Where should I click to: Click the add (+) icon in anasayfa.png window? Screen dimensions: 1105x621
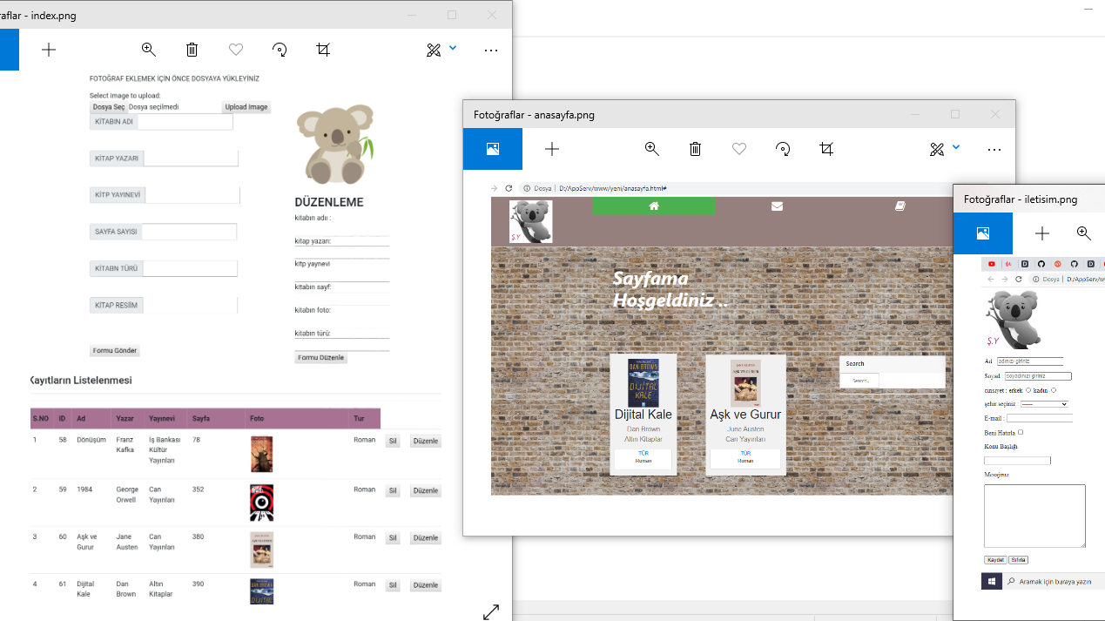[x=552, y=149]
